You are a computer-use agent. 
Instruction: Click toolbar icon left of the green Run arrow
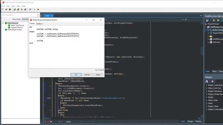pyautogui.click(x=30, y=9)
